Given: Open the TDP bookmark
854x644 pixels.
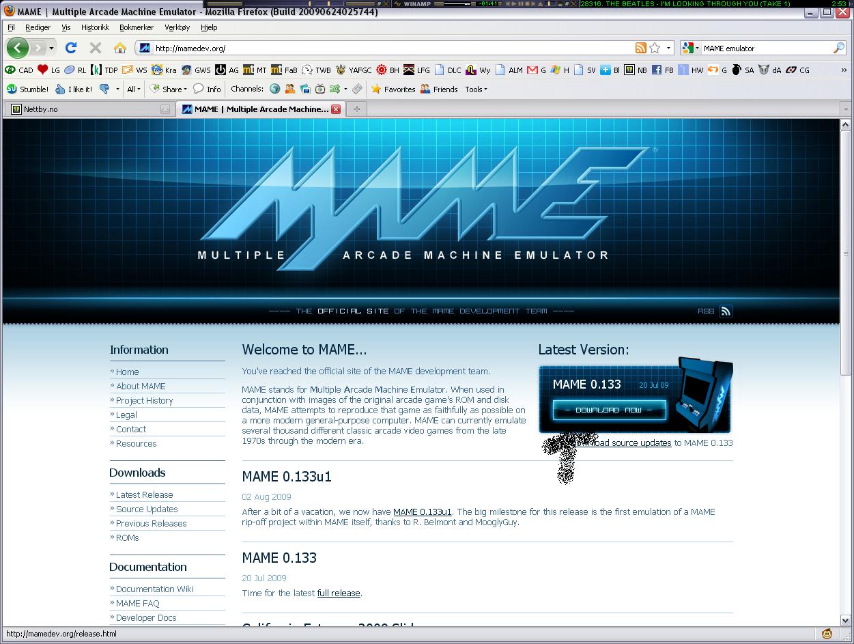Looking at the screenshot, I should point(104,70).
